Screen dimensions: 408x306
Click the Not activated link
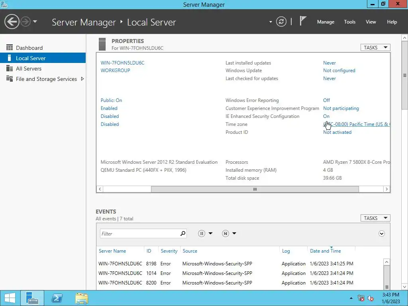[337, 132]
